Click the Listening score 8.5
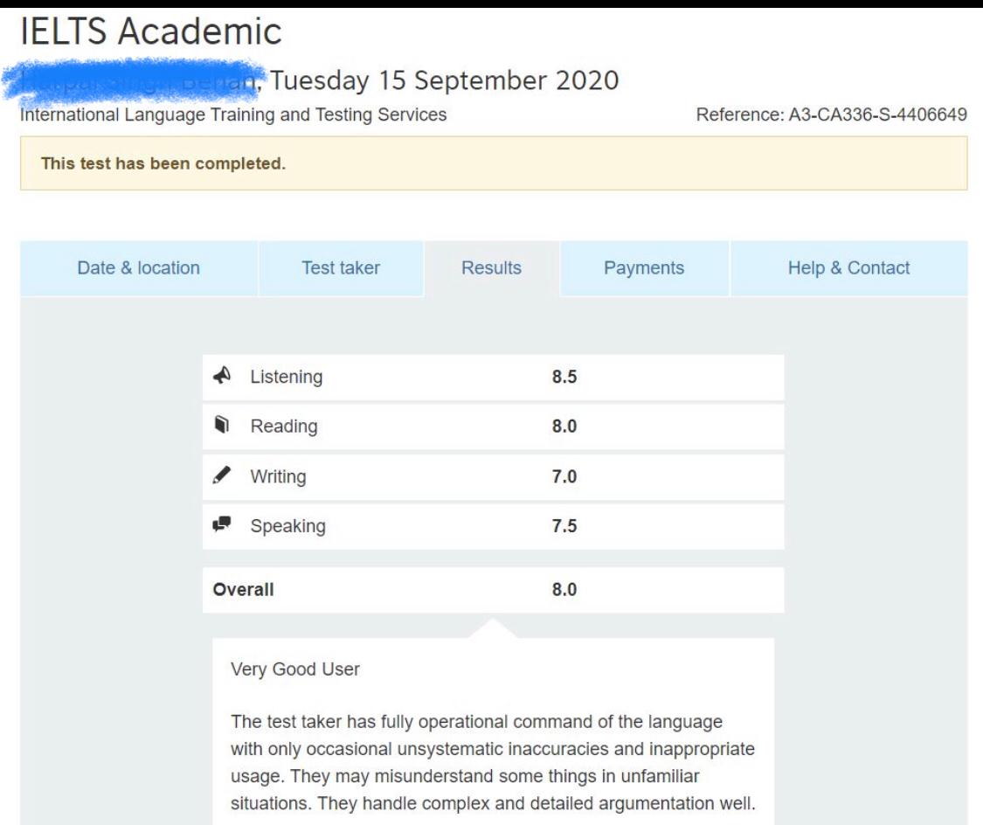983x825 pixels. 564,377
